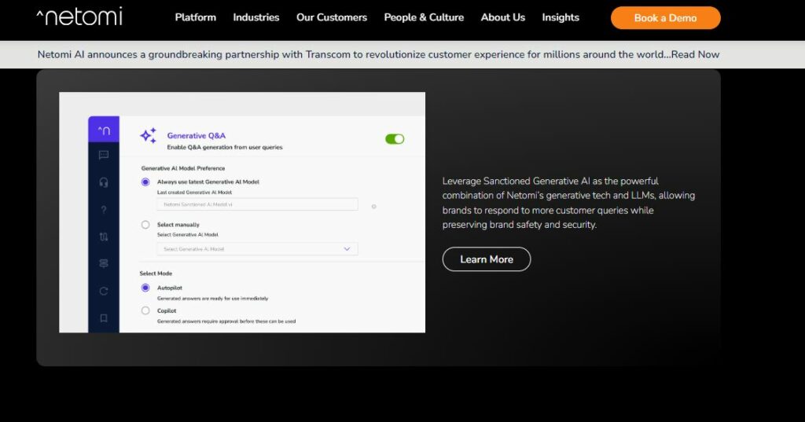
Task: Click the Learn More button
Action: pos(486,259)
